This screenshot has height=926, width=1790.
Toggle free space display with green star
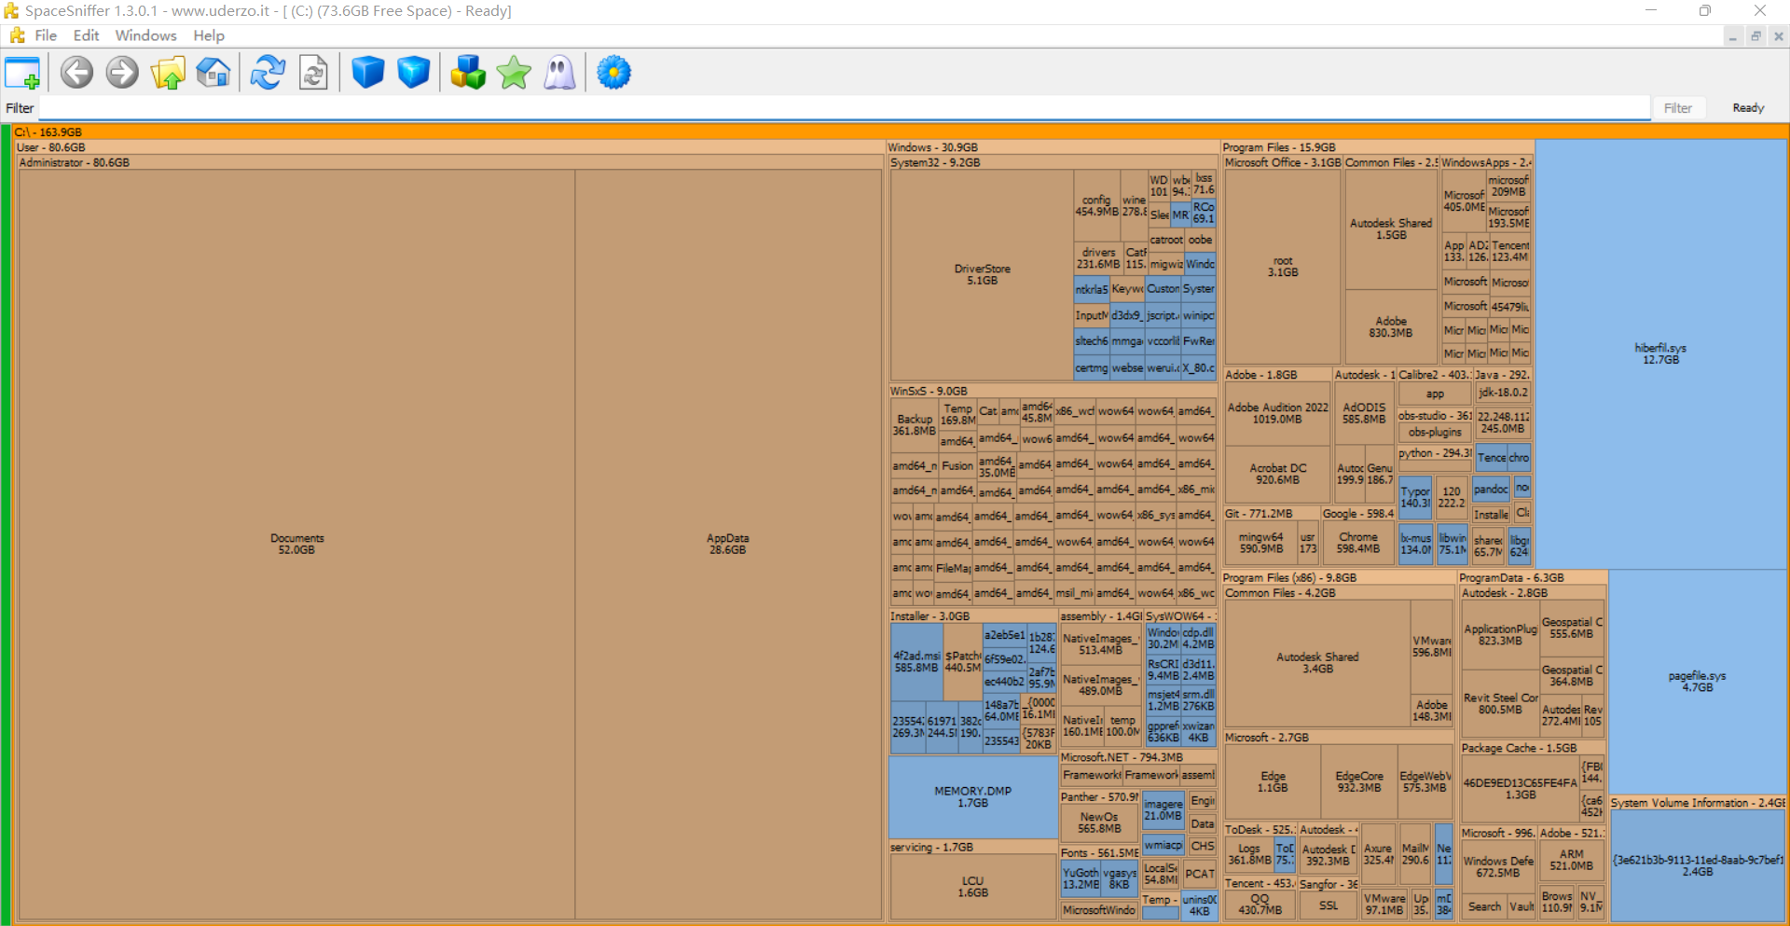coord(514,73)
